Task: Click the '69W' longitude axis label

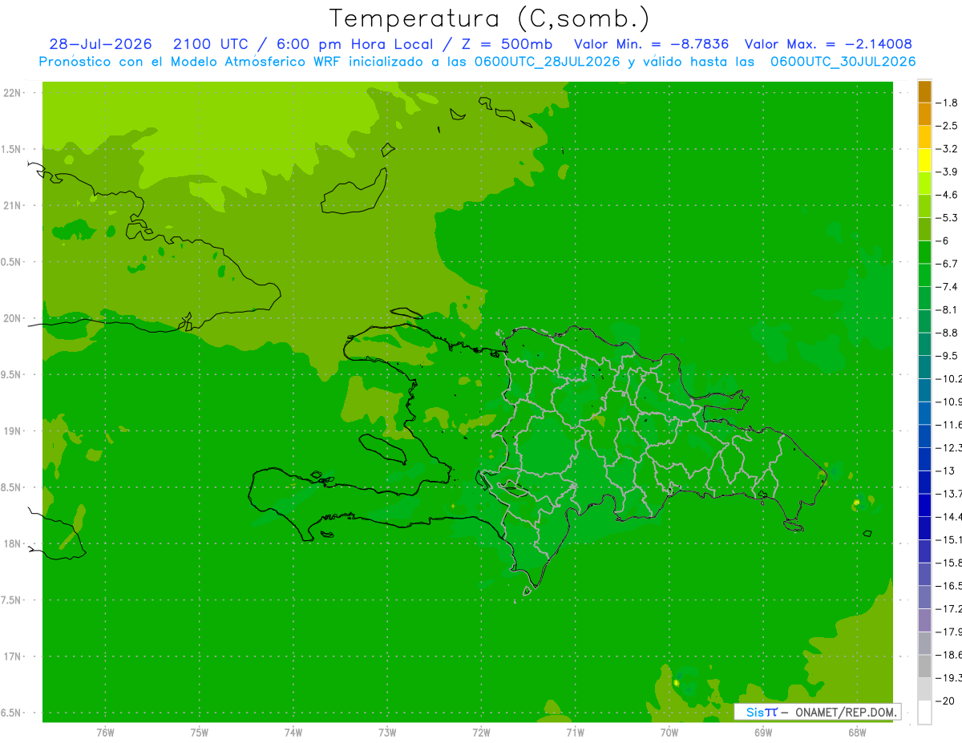Action: coord(763,733)
